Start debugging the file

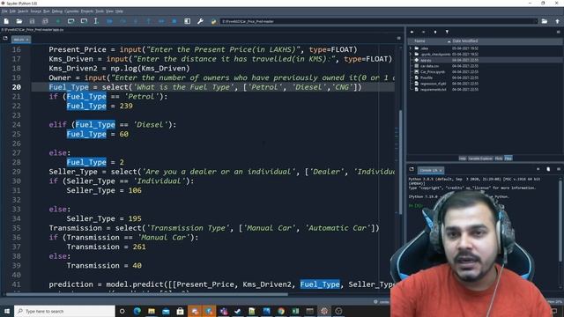pyautogui.click(x=109, y=21)
